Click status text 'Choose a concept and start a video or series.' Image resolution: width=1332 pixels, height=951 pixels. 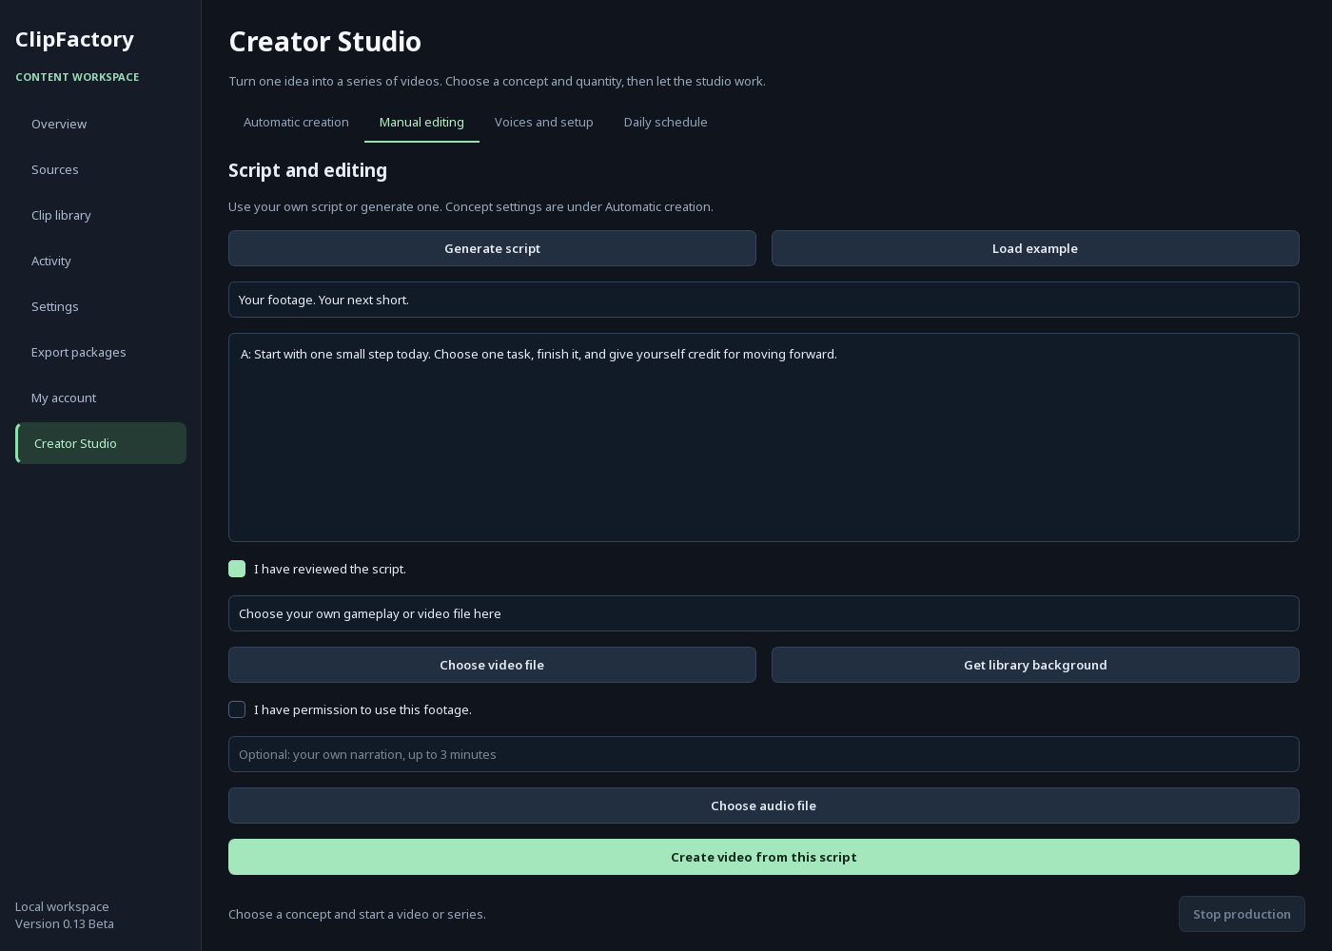pyautogui.click(x=357, y=914)
